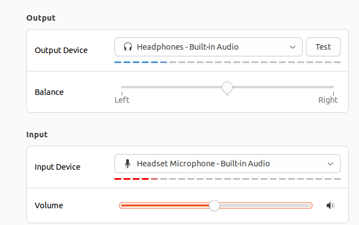
Task: Click the Volume row label
Action: pos(49,205)
